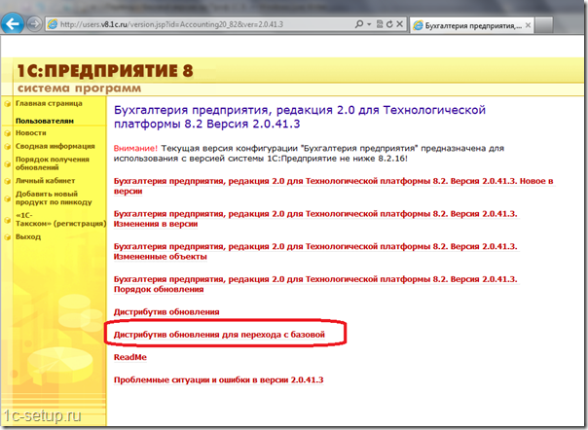Click the page title Версия 2.0.41.3 heading
The height and width of the screenshot is (430, 588).
tap(300, 117)
